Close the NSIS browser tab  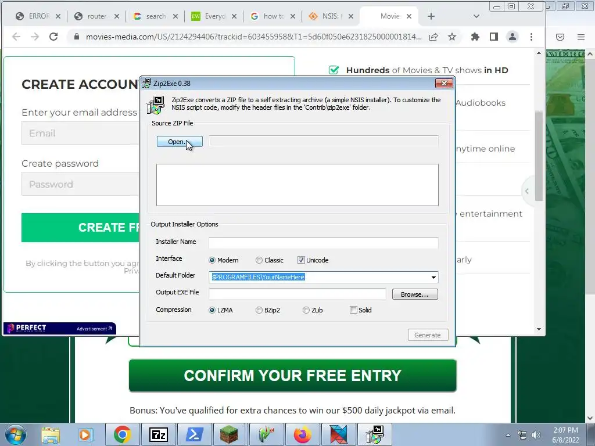[x=351, y=16]
